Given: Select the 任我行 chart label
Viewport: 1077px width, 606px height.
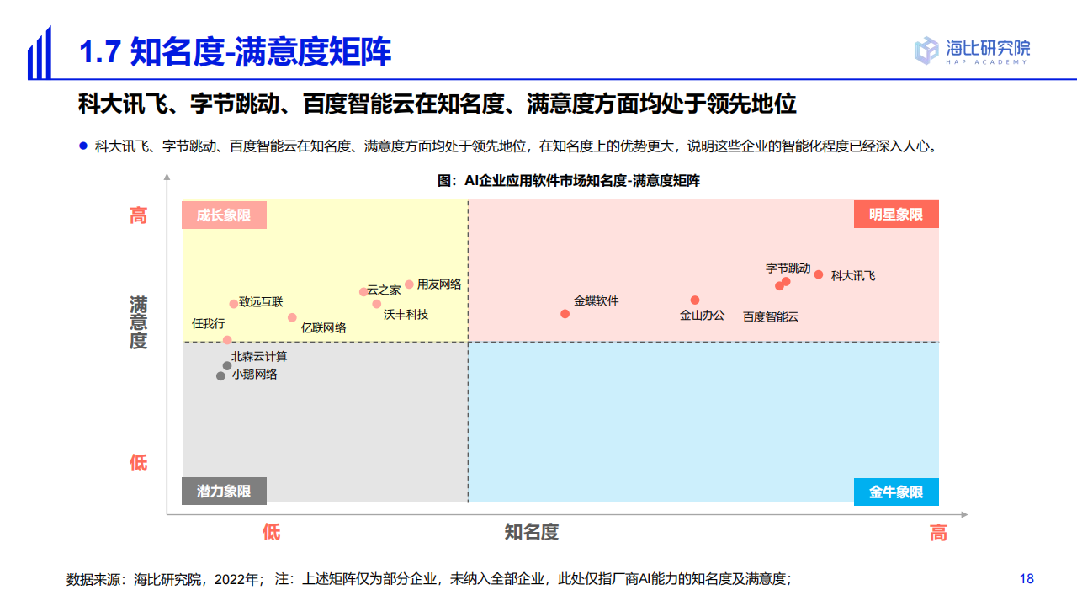Looking at the screenshot, I should pos(208,323).
